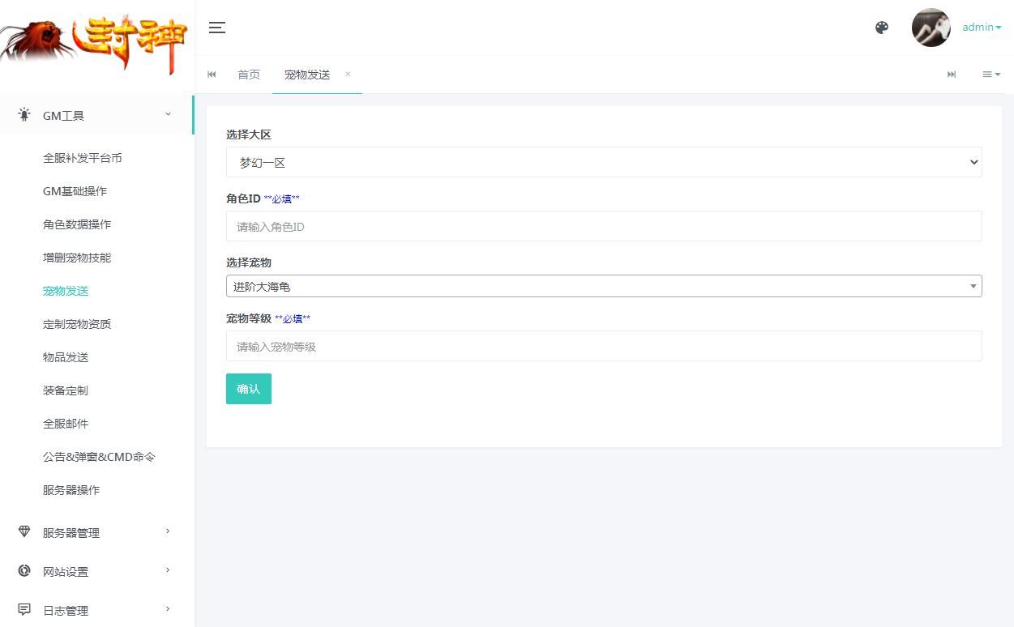Open the admin account dropdown

(x=981, y=27)
